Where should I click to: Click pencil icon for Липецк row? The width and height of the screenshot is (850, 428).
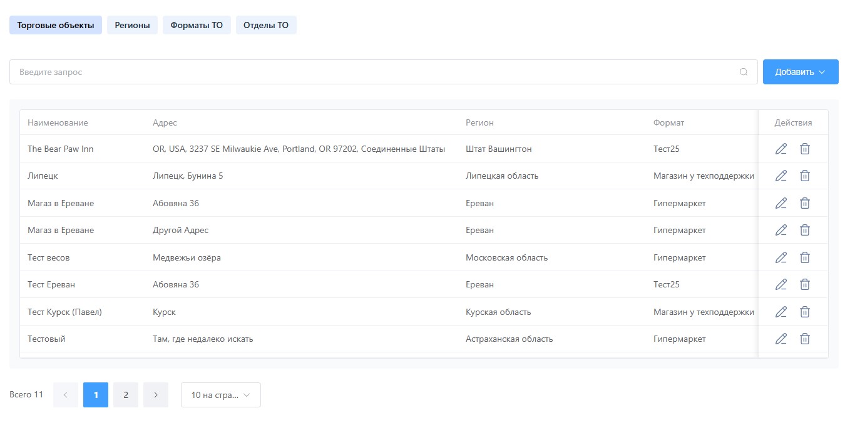pos(781,176)
